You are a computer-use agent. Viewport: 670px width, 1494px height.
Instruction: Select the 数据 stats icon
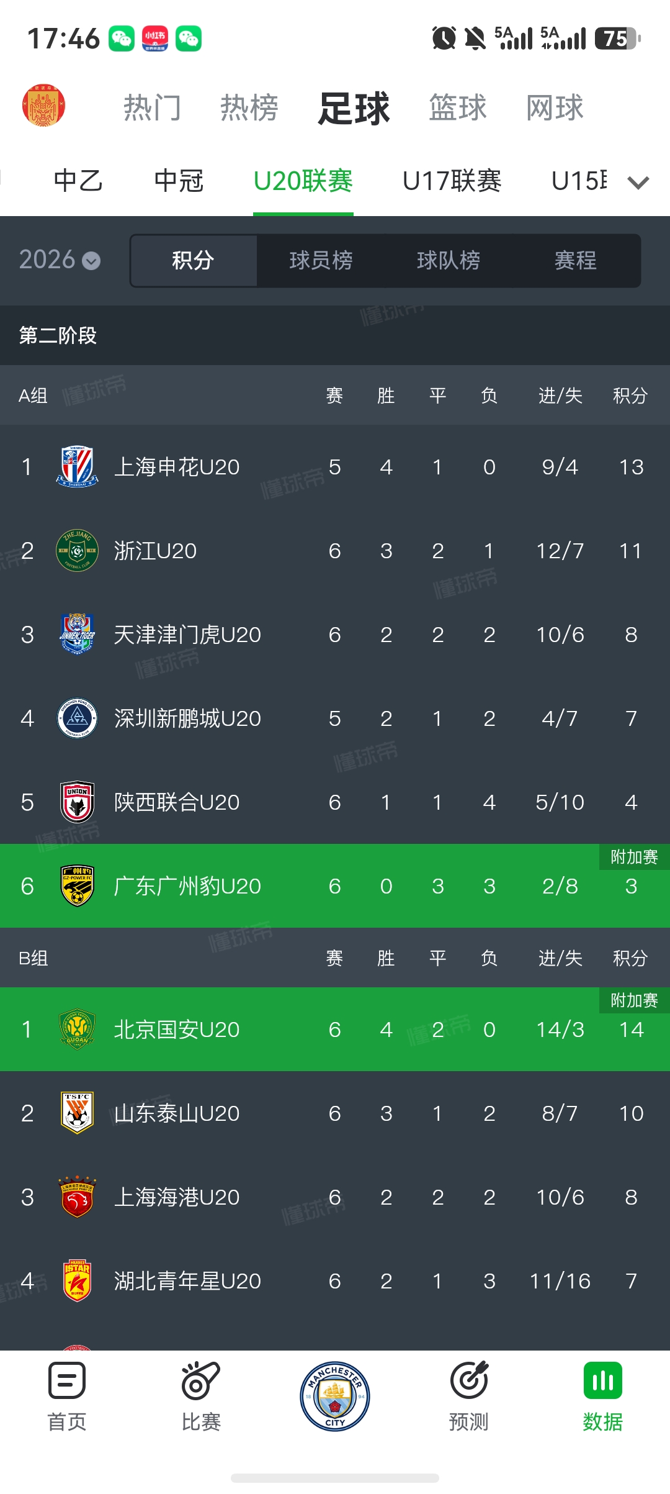tap(603, 1380)
